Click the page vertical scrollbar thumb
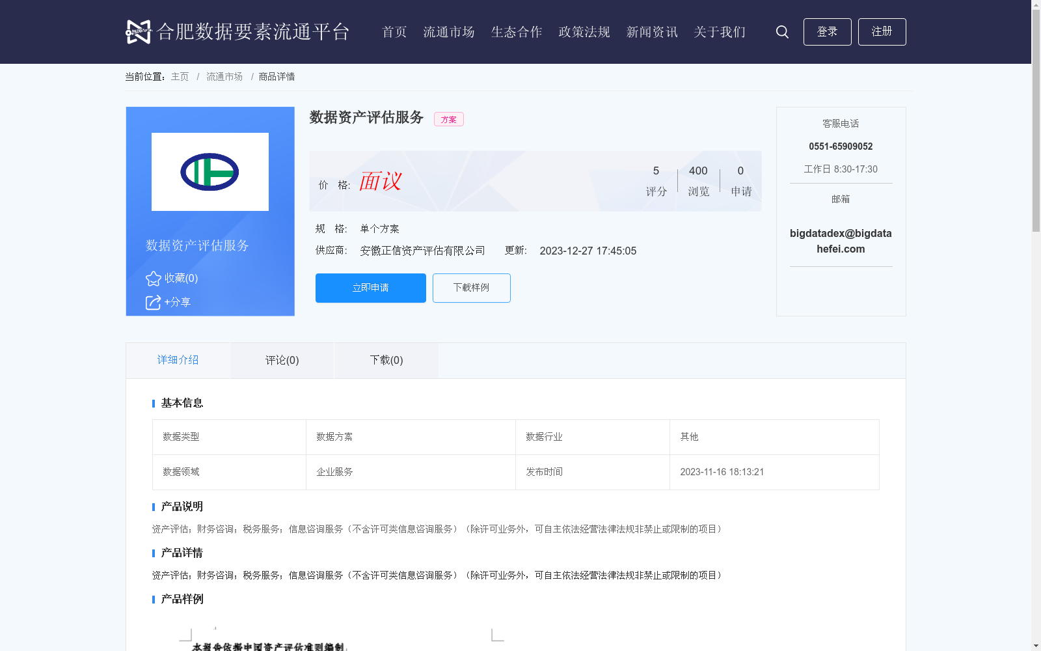This screenshot has height=651, width=1041. [1036, 121]
